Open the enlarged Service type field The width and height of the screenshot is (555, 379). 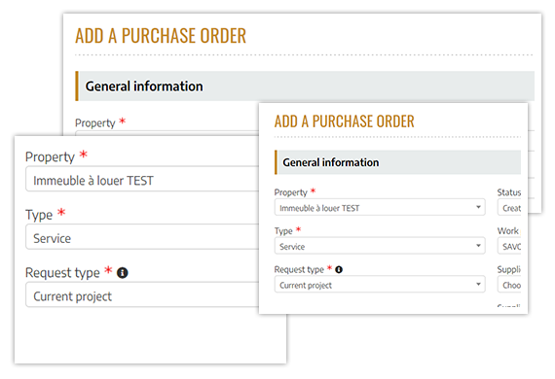[142, 237]
